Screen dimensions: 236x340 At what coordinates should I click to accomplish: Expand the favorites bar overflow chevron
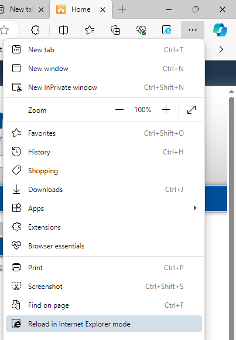coord(221,49)
